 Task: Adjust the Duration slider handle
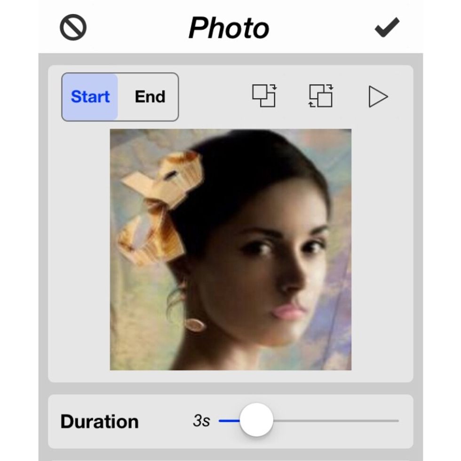point(256,421)
